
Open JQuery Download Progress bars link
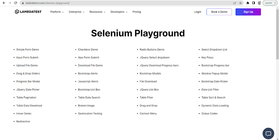click(x=159, y=65)
